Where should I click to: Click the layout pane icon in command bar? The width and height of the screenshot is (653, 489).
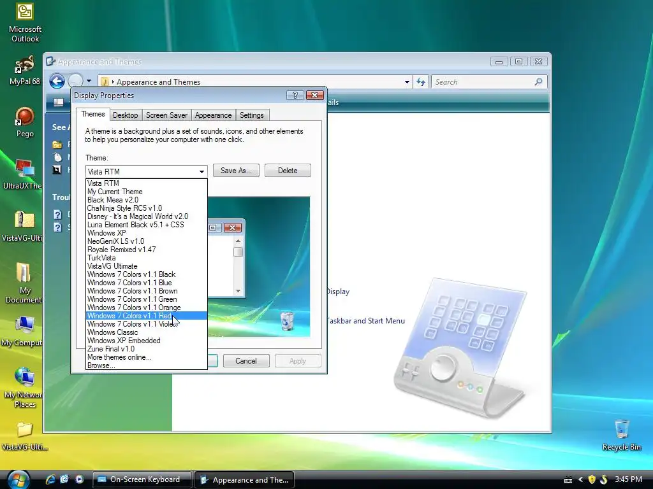pyautogui.click(x=59, y=103)
